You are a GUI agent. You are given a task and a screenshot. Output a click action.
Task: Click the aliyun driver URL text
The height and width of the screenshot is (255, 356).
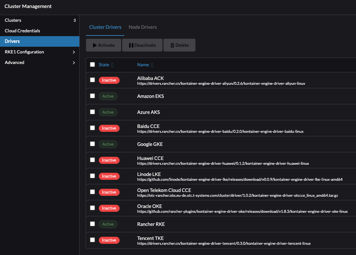click(221, 84)
